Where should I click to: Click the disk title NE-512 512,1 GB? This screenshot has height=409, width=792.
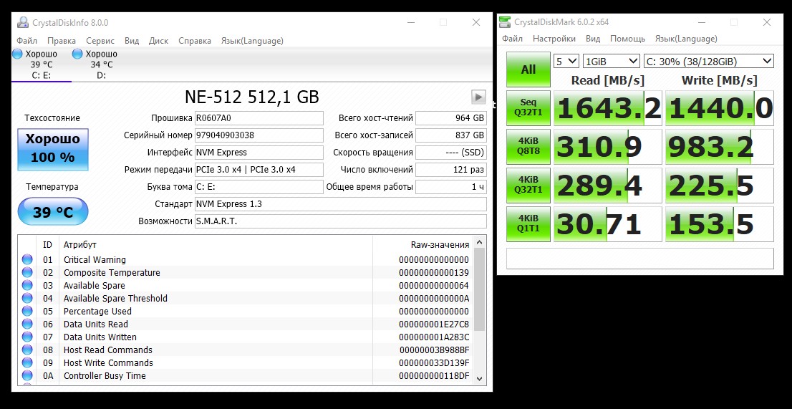251,97
